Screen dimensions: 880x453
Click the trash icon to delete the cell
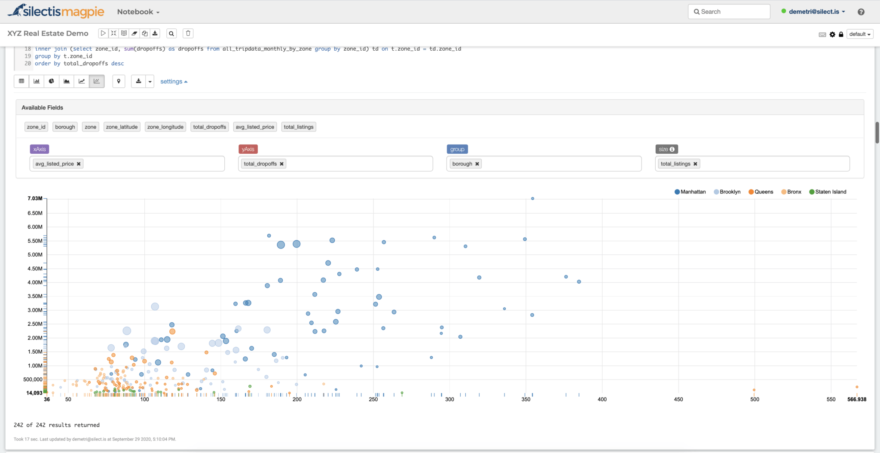(x=188, y=33)
